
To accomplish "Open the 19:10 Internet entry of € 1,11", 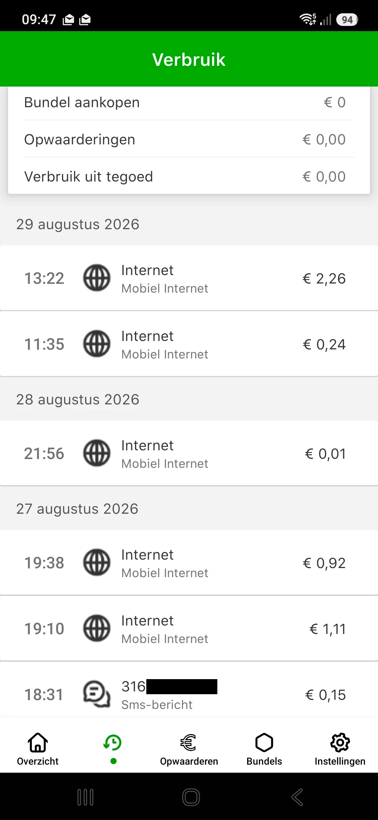I will click(189, 628).
